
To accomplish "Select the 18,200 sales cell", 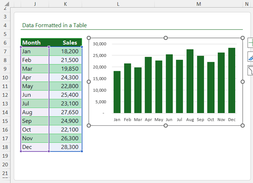I will [65, 52].
